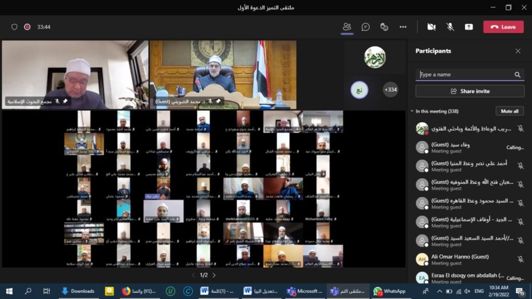Viewport: 532px width, 299px height.
Task: Go to next page of video gallery
Action: click(x=214, y=275)
